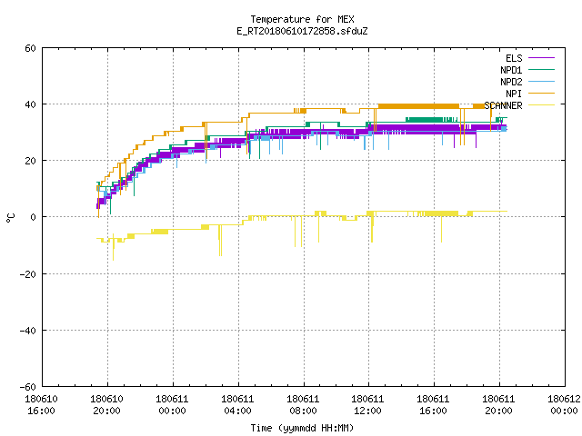Click the blue NPD2 legend line sample
The height and width of the screenshot is (436, 582).
pyautogui.click(x=542, y=81)
